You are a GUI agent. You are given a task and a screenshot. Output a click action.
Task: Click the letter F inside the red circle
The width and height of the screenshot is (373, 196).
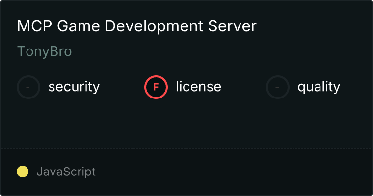coord(156,87)
